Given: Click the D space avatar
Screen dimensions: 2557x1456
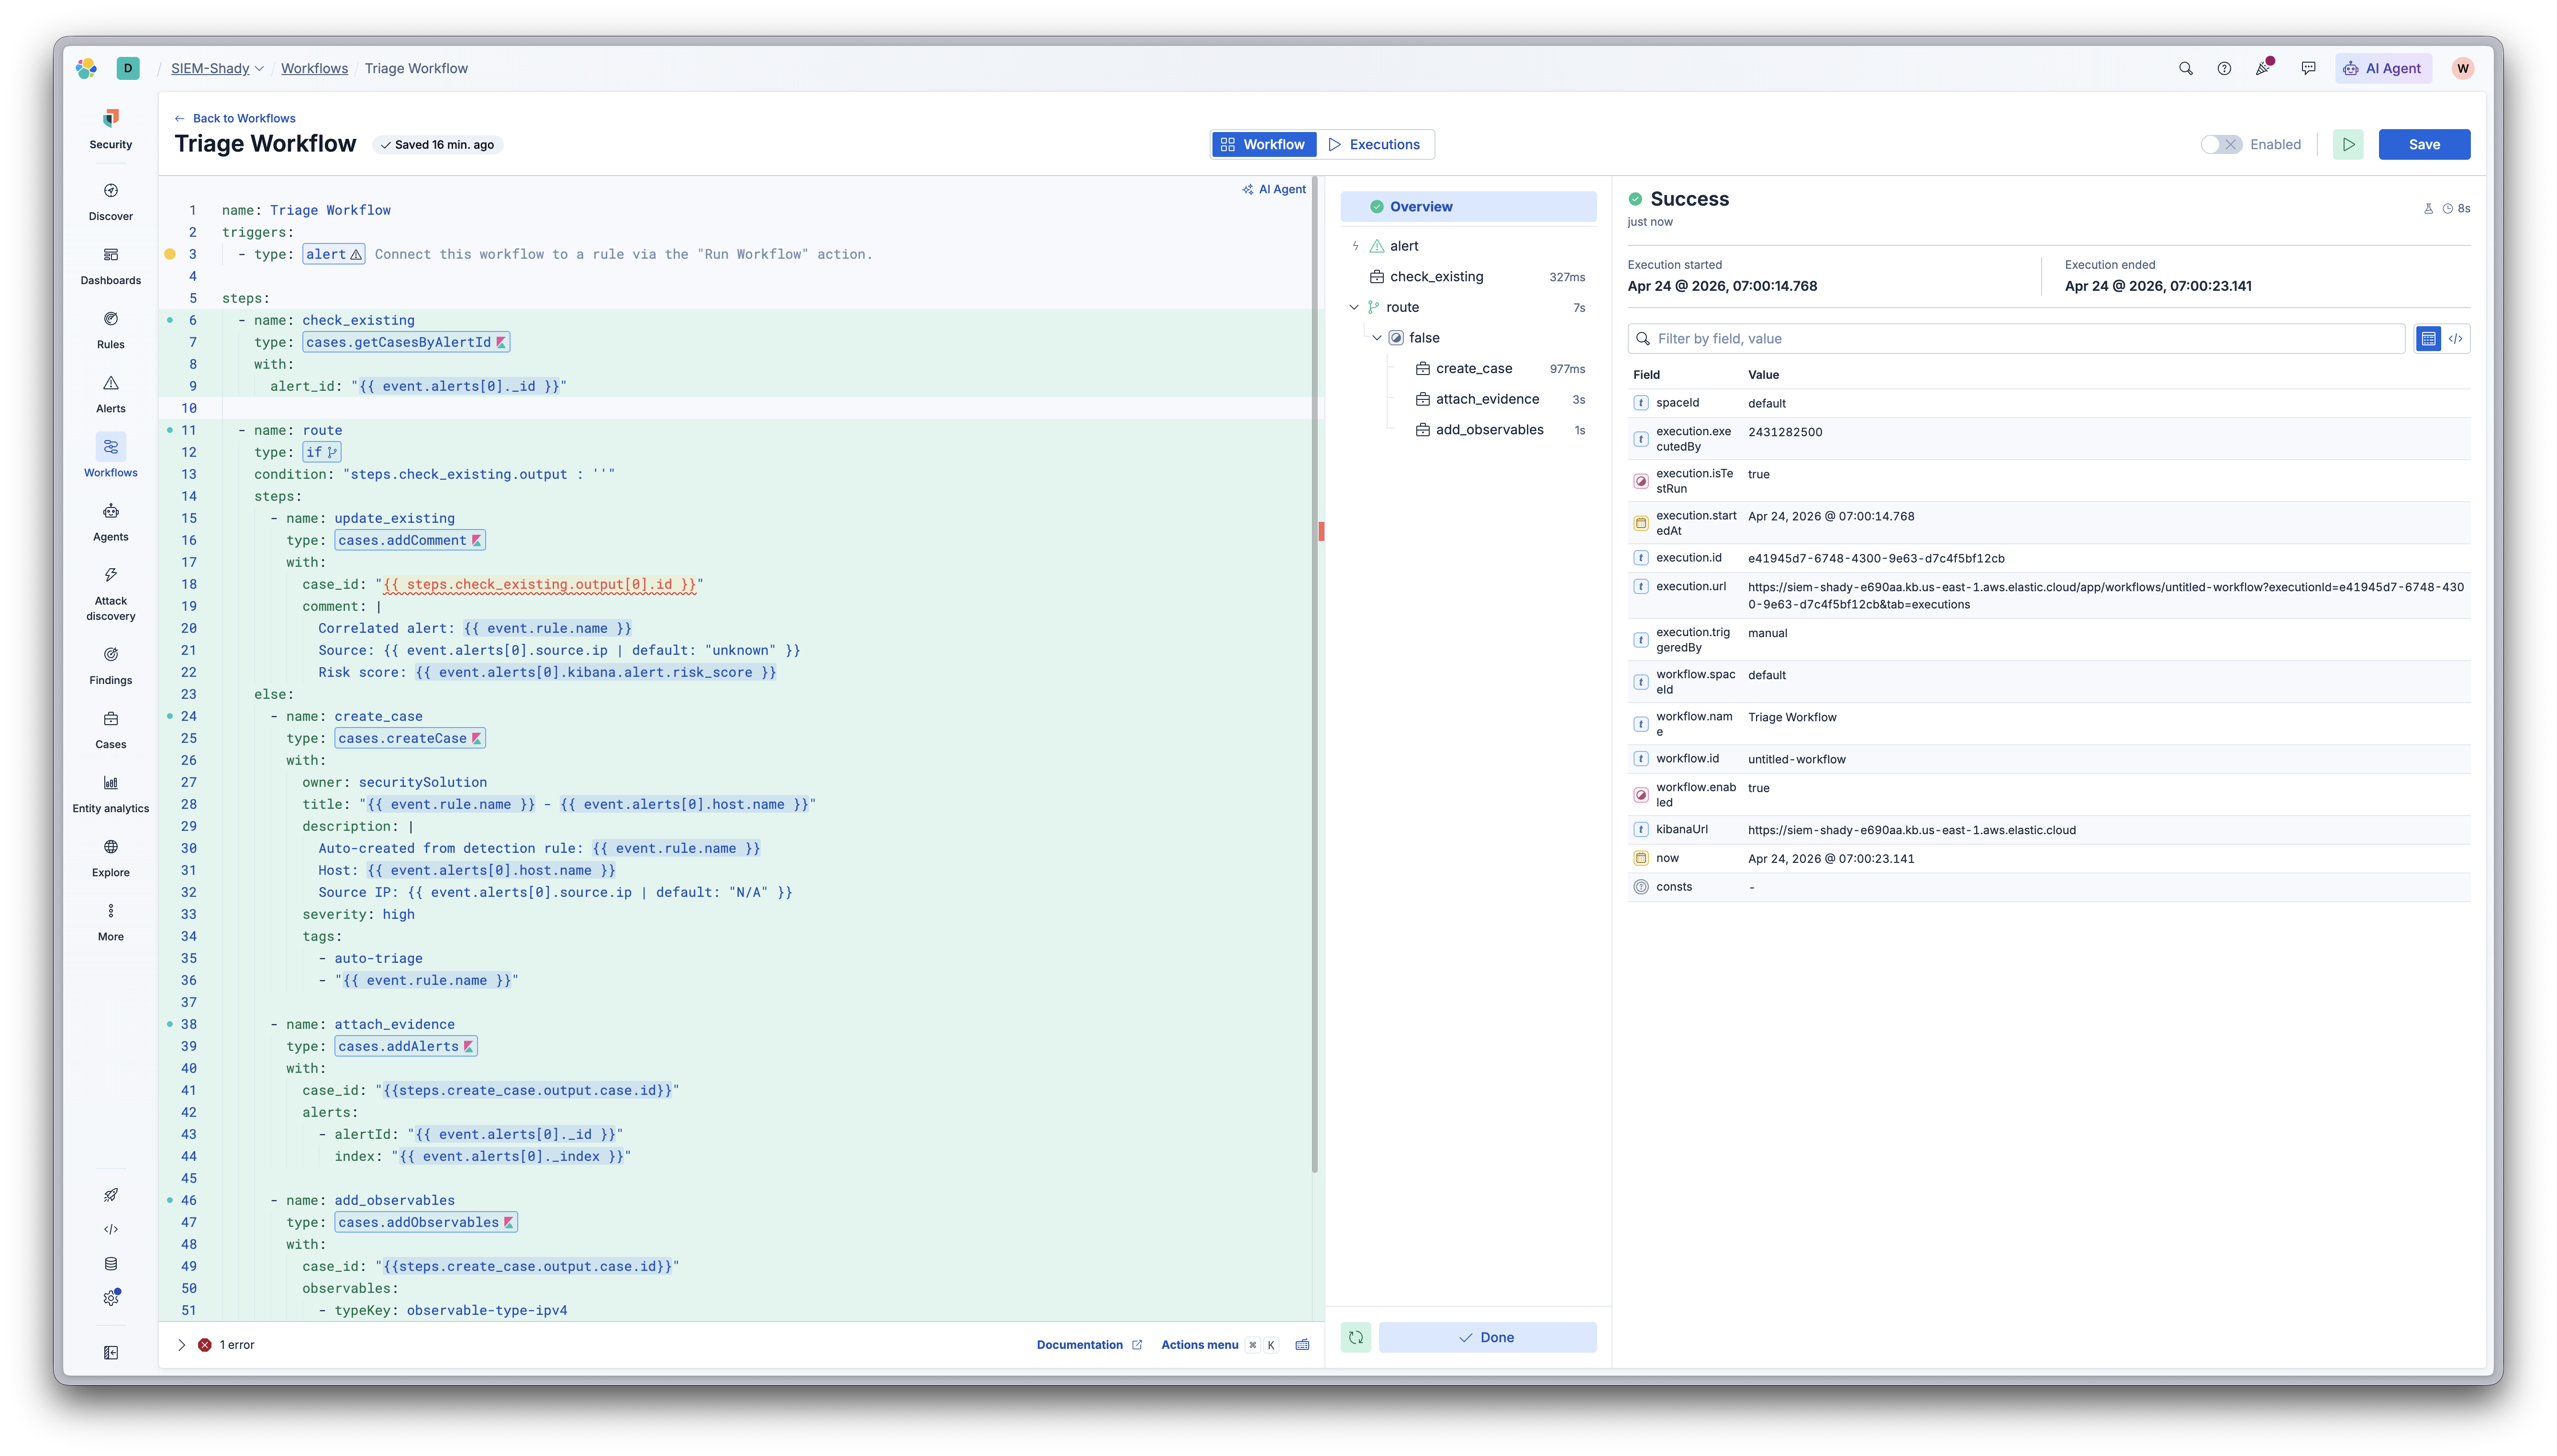Looking at the screenshot, I should [x=128, y=68].
